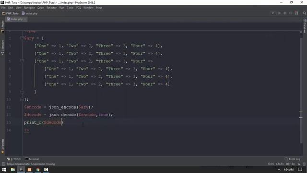Show hidden system tray icons
Screen dimensions: 307x173
click(x=279, y=170)
